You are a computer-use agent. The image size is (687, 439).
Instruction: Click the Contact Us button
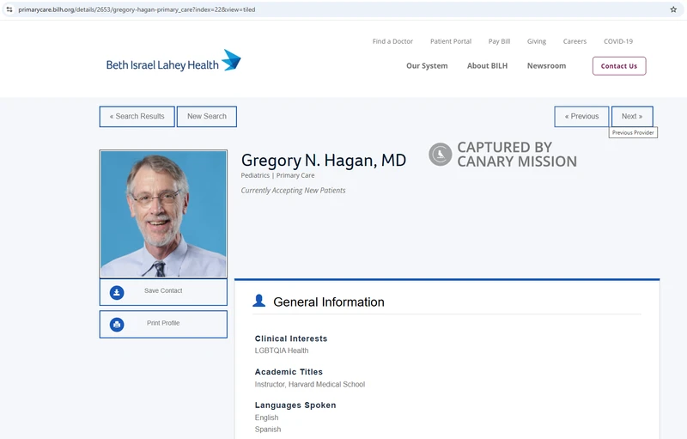pyautogui.click(x=619, y=65)
